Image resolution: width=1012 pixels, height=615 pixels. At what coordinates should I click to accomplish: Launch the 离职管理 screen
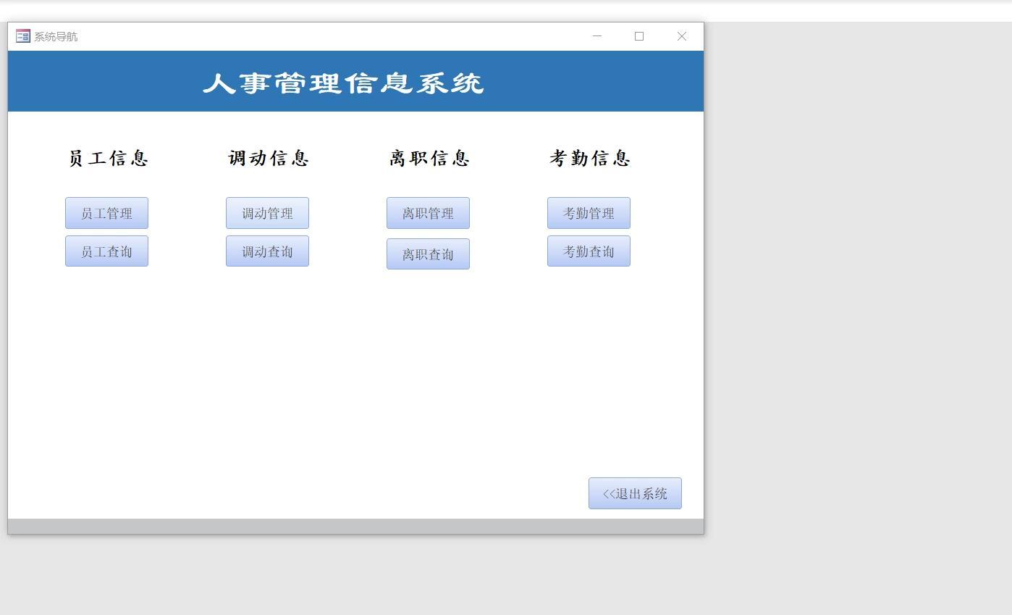tap(428, 213)
